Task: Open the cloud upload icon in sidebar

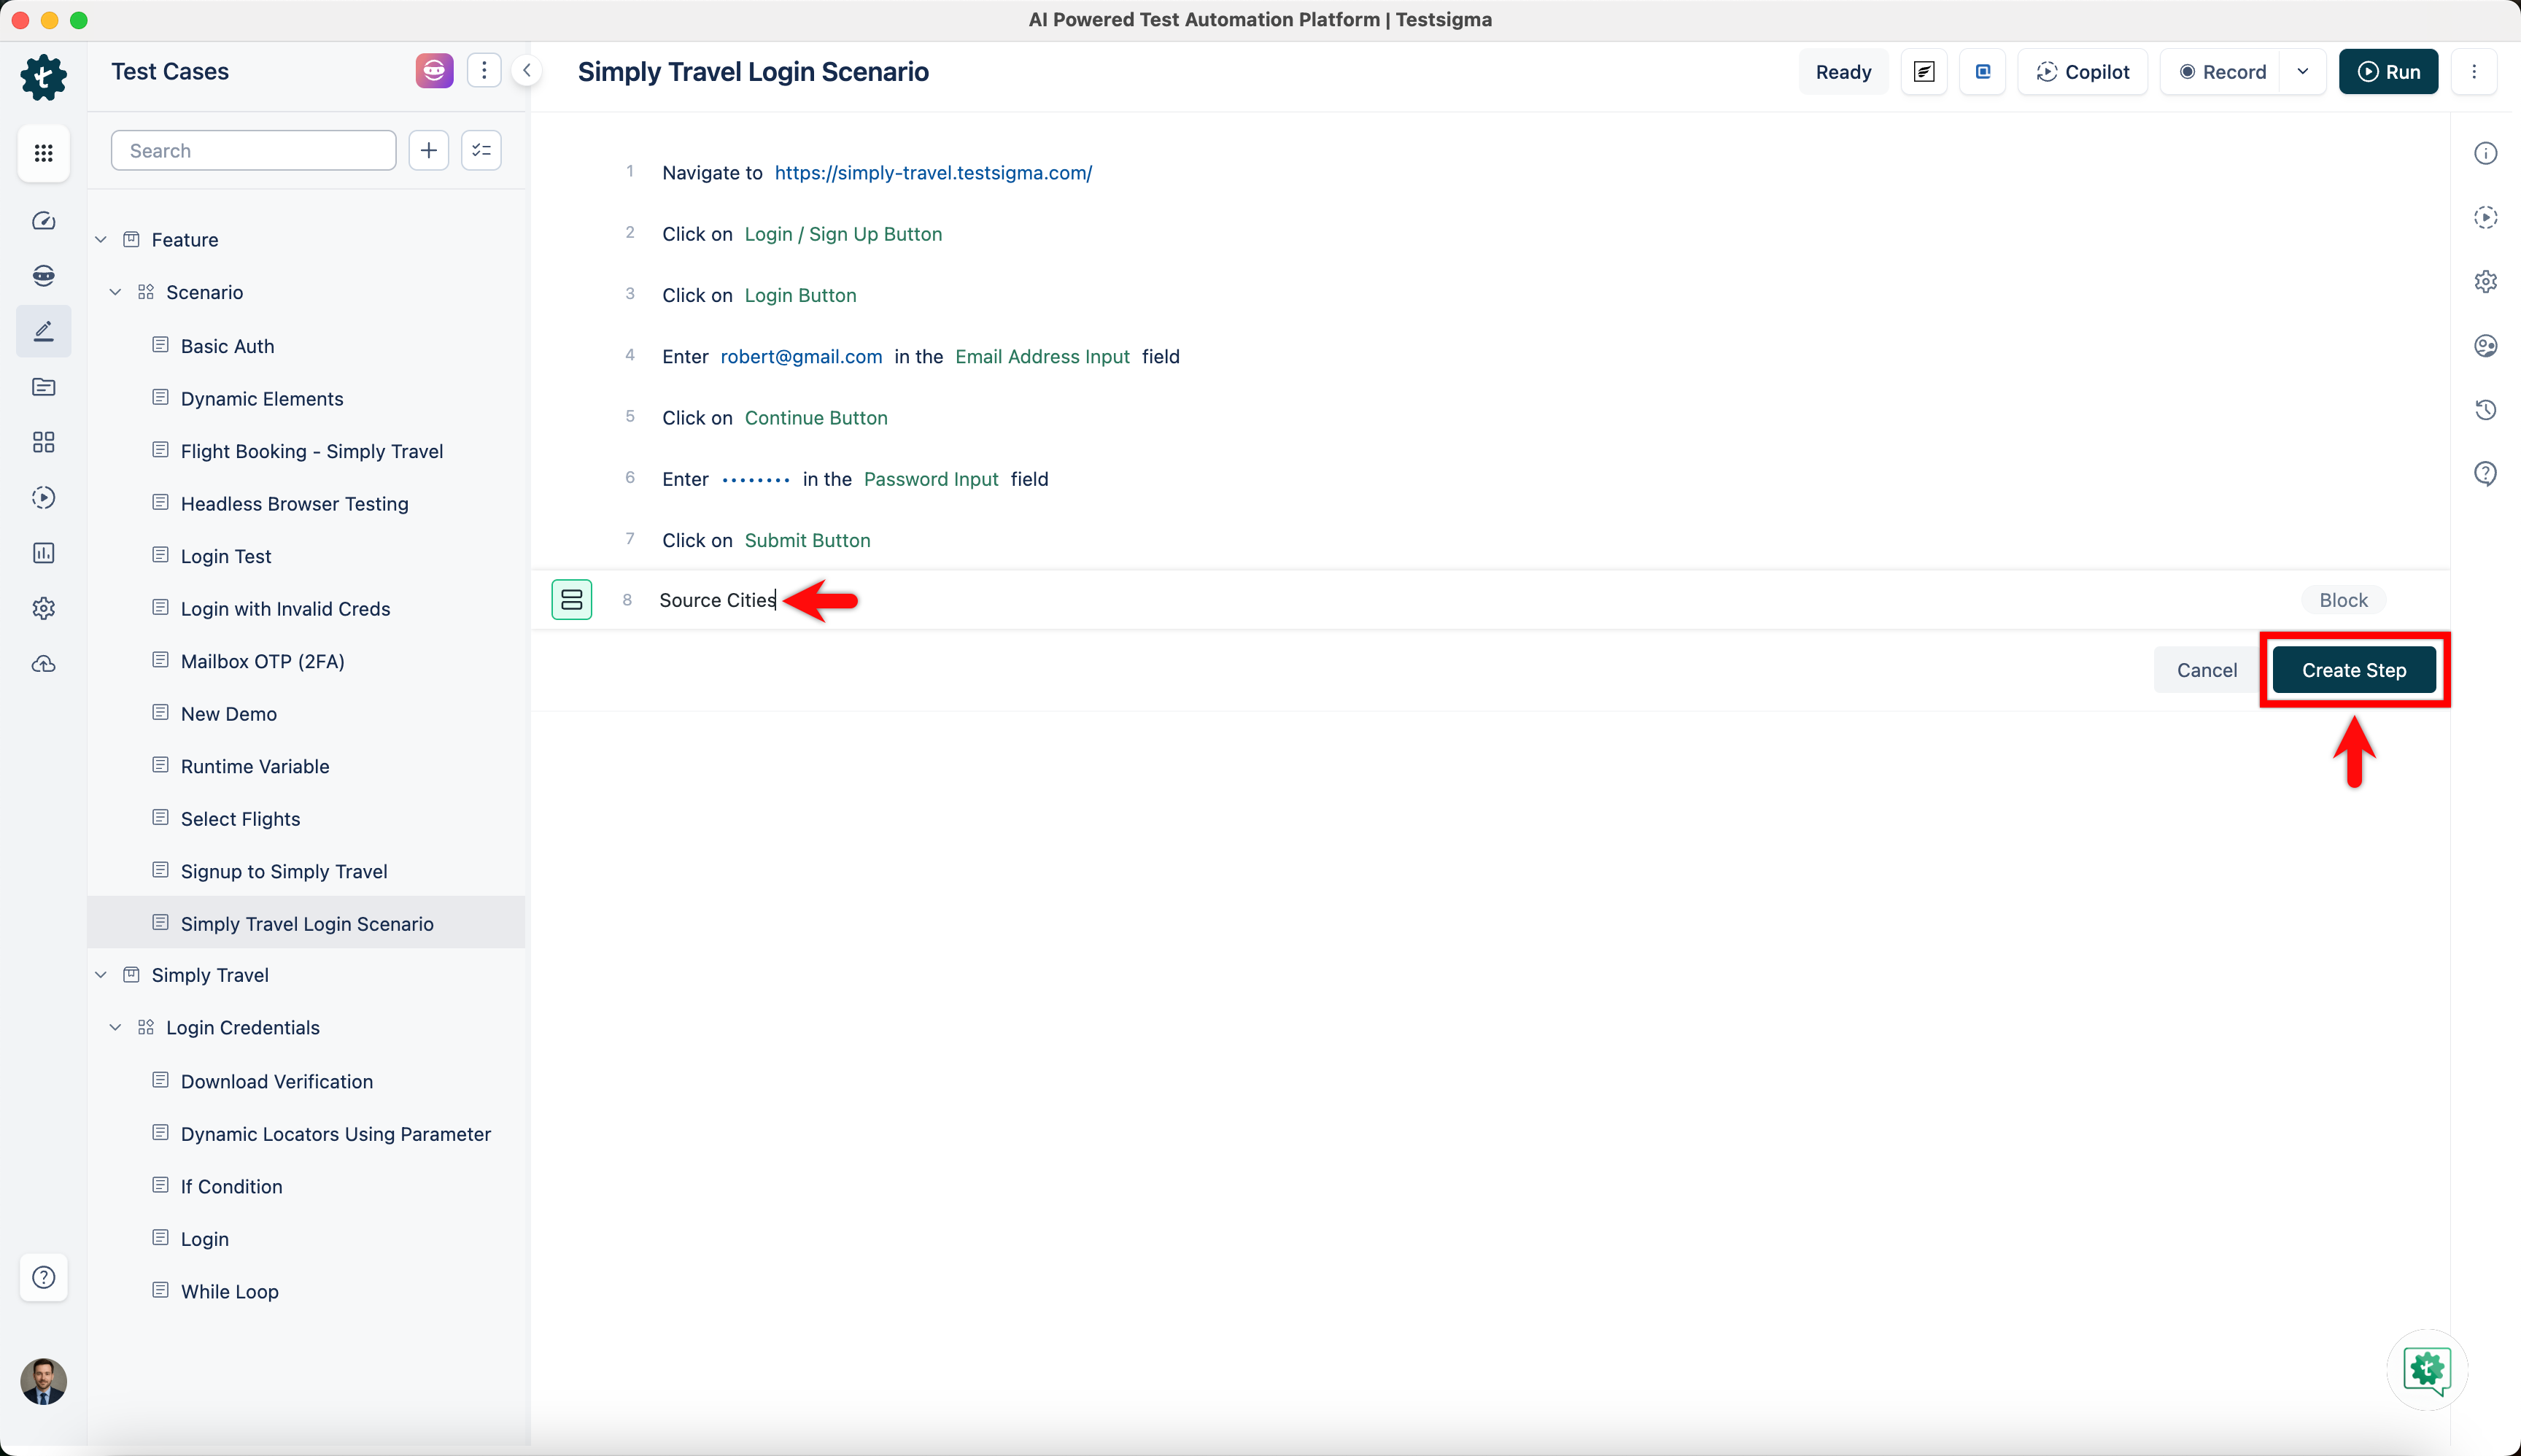Action: (x=43, y=663)
